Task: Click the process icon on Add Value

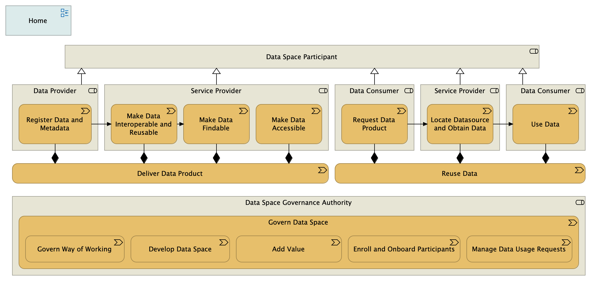Action: [335, 242]
